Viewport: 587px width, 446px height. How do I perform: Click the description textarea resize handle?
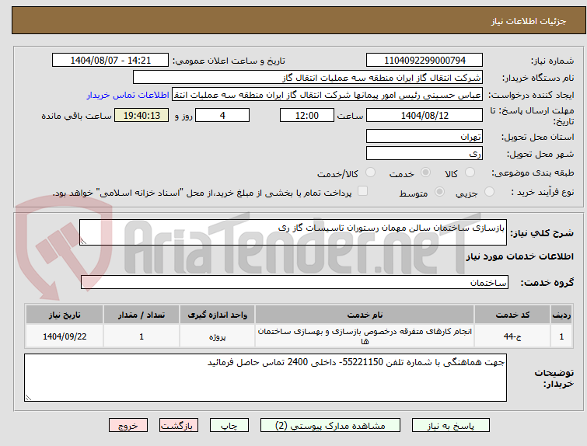(83, 242)
